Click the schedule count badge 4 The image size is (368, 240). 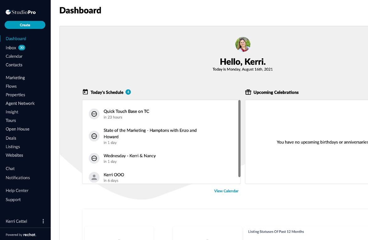128,92
